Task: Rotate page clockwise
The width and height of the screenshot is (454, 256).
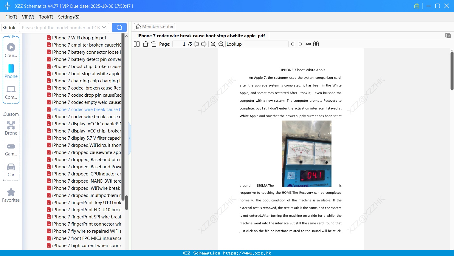Action: click(154, 44)
